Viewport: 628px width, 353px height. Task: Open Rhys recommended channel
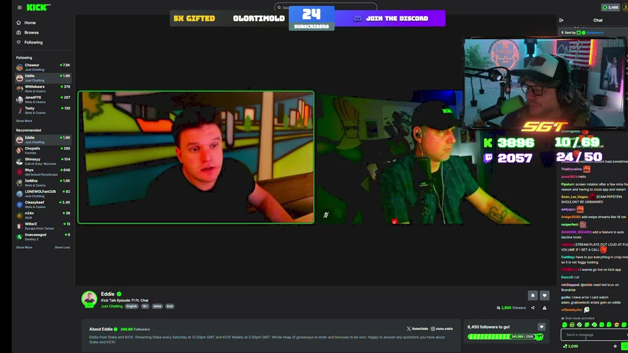coord(43,172)
